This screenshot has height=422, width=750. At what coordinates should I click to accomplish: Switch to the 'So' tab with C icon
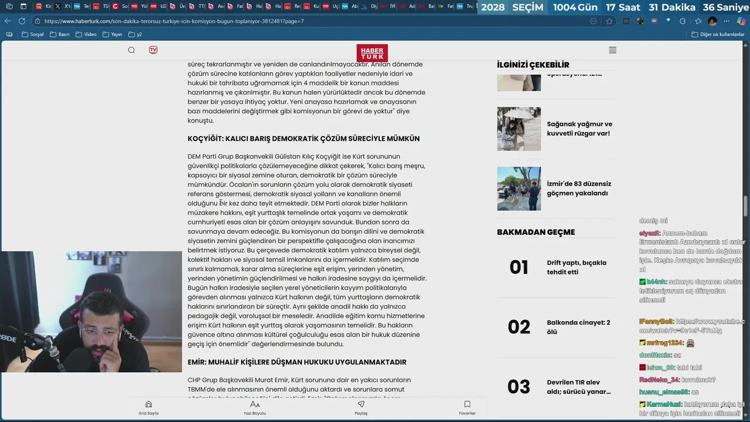[x=120, y=7]
